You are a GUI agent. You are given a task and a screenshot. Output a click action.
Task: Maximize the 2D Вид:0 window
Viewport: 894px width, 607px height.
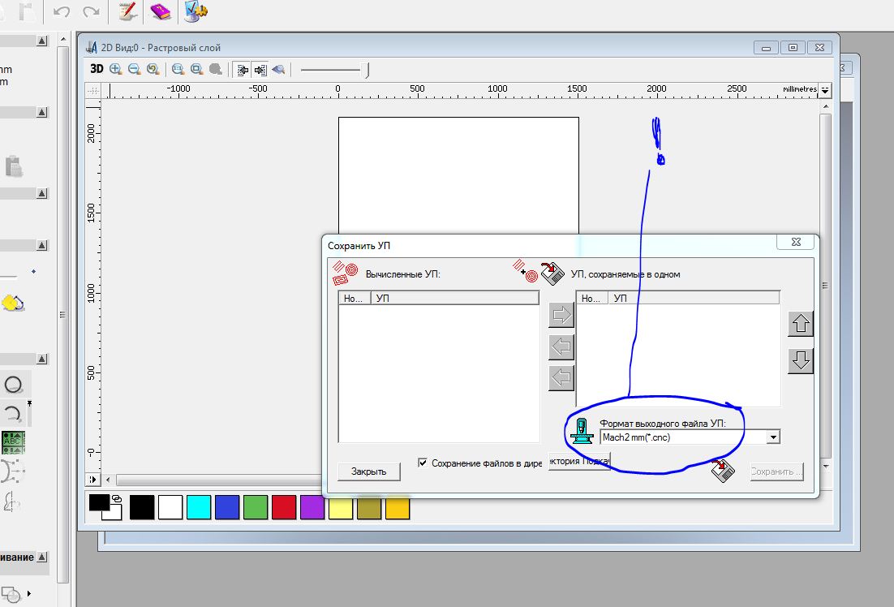[x=793, y=48]
